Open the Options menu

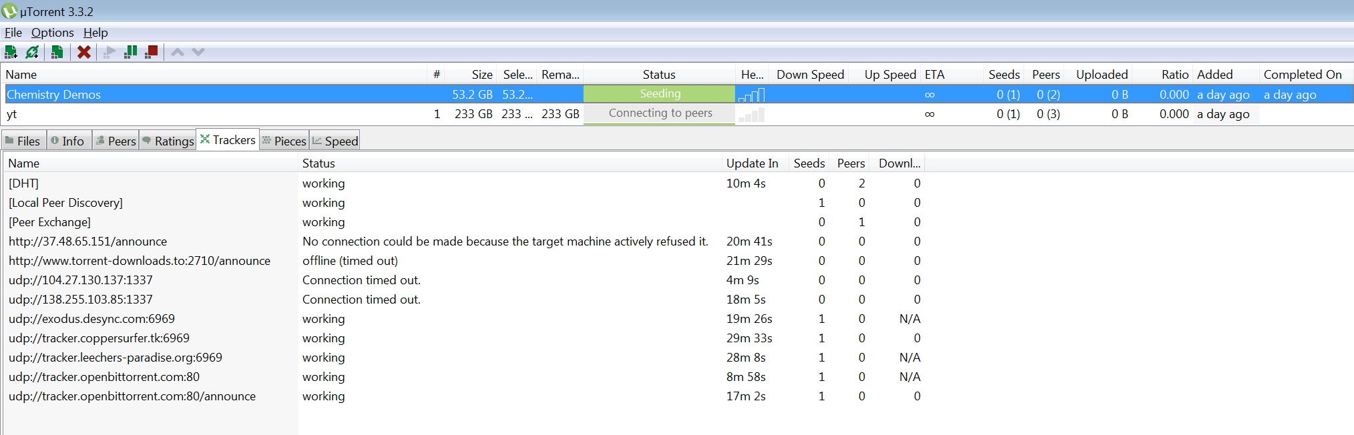click(52, 33)
